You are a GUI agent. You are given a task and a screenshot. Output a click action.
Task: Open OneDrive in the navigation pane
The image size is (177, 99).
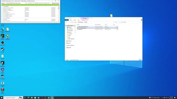69,41
